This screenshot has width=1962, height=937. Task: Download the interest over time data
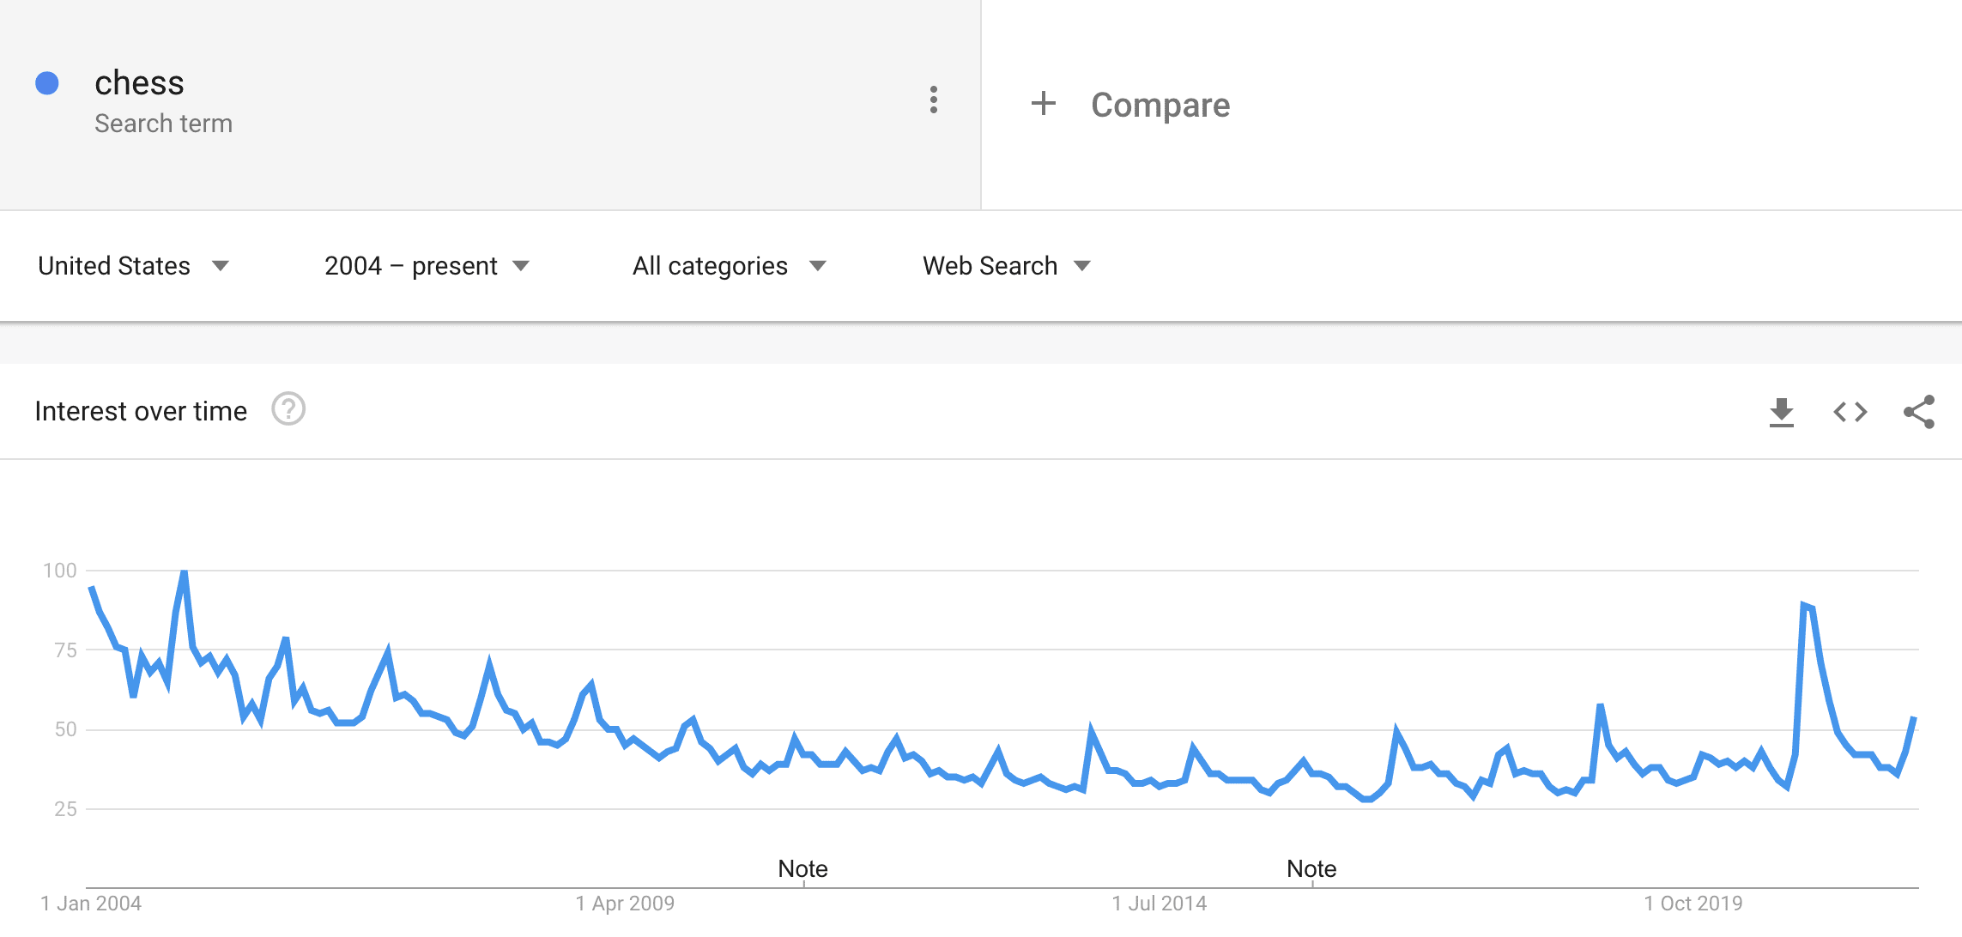[x=1782, y=412]
